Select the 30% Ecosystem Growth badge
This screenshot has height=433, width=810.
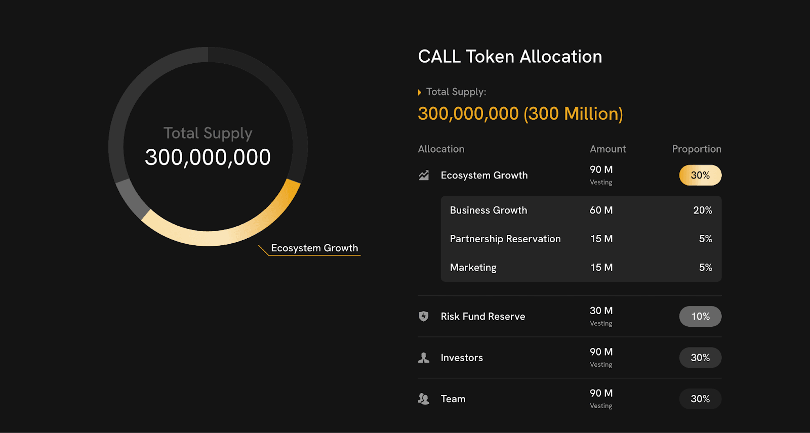(700, 175)
